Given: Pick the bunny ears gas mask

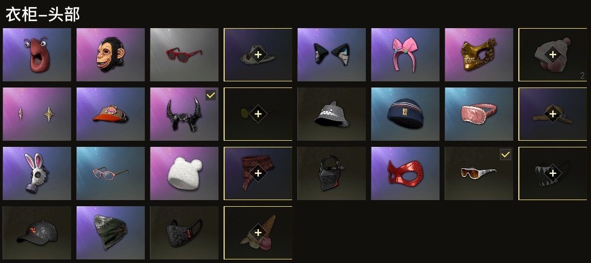Looking at the screenshot, I should 36,173.
